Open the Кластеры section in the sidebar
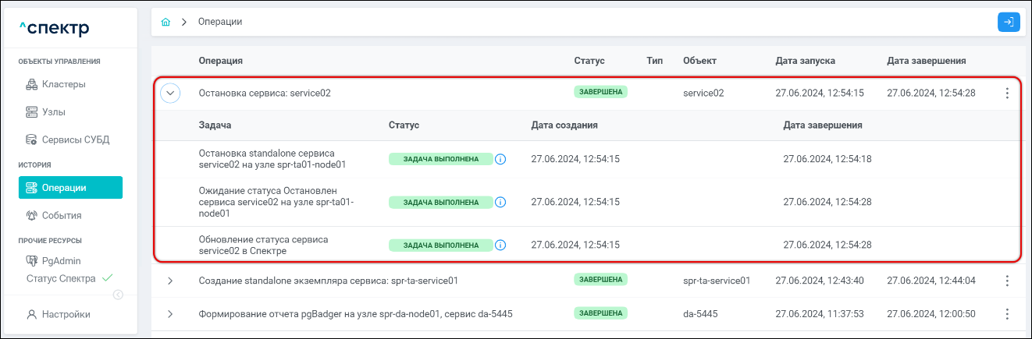 63,84
